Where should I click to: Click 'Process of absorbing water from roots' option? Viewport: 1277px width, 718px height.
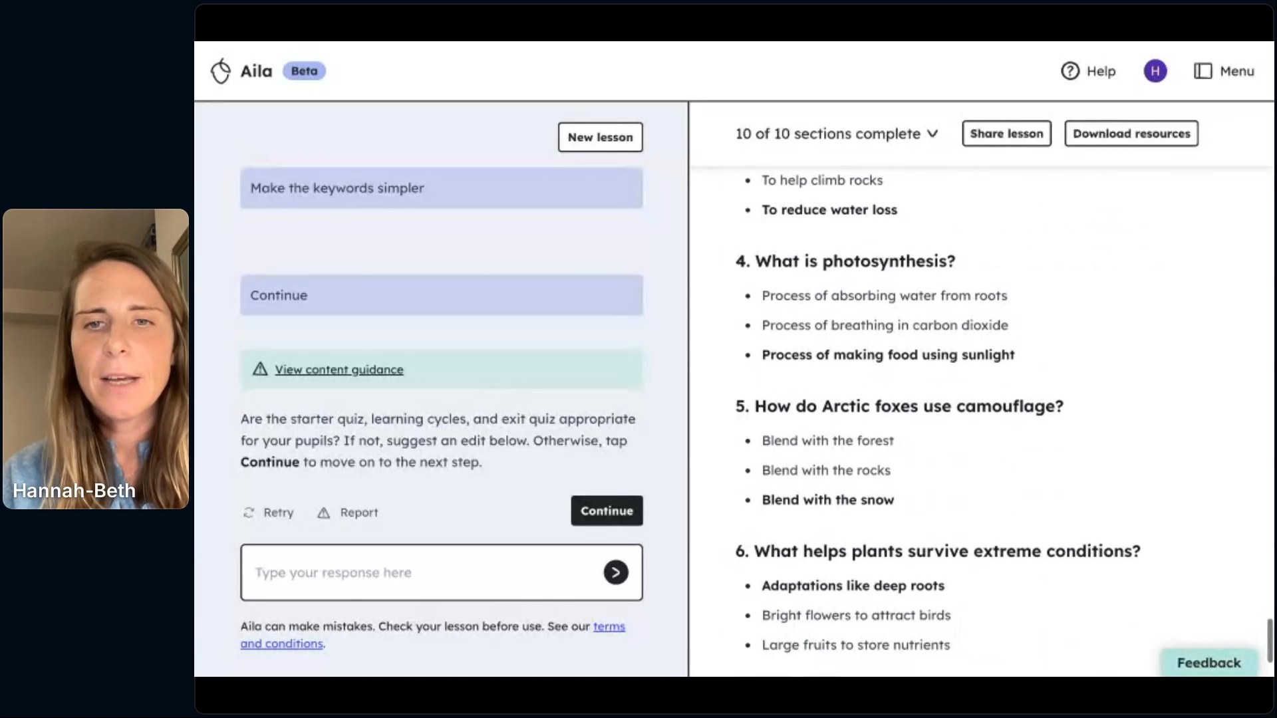pyautogui.click(x=884, y=296)
